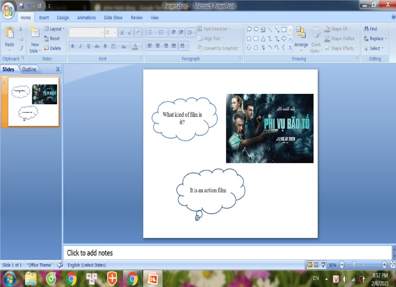Start the Slide Show view from the status bar
Screen dimensions: 396x287
pyautogui.click(x=323, y=265)
